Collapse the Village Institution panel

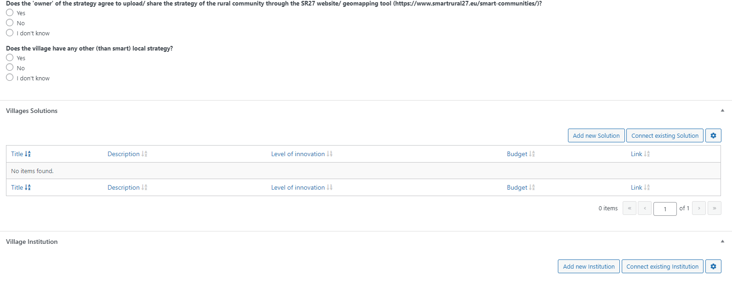click(x=722, y=241)
